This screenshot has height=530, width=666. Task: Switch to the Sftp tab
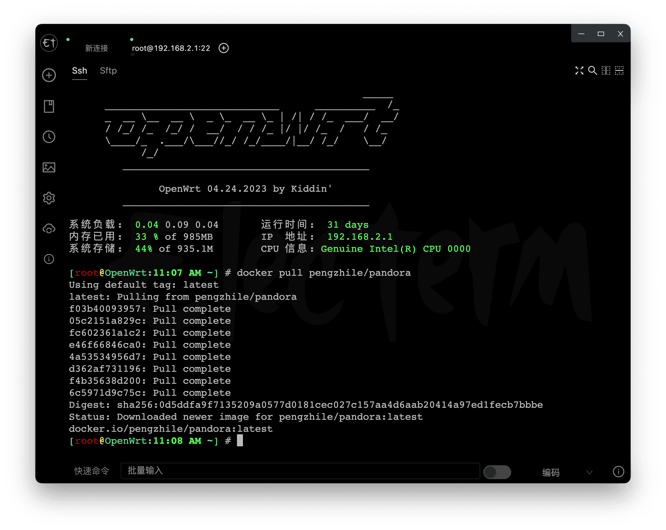point(108,71)
